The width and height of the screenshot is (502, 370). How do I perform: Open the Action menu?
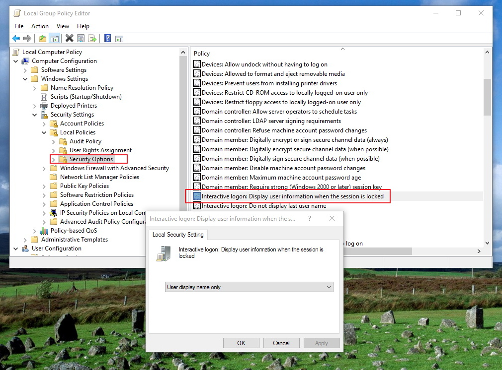(40, 26)
